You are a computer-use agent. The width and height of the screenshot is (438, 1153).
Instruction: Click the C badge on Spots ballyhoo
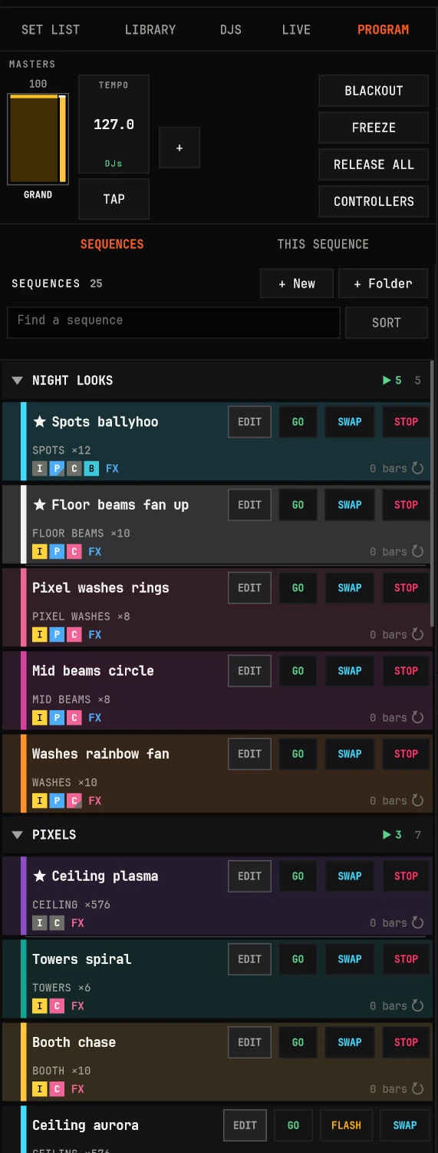(x=74, y=469)
